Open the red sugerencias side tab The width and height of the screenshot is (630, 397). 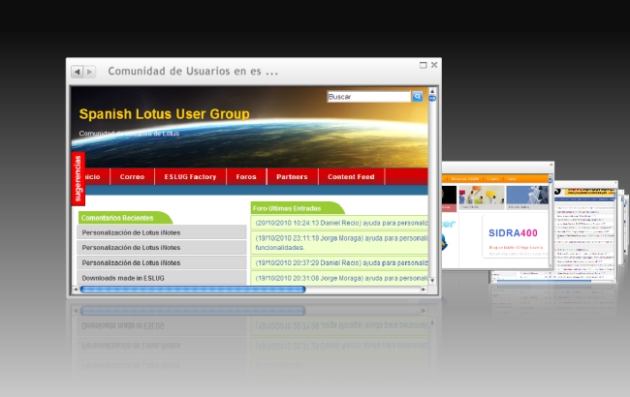coord(78,178)
